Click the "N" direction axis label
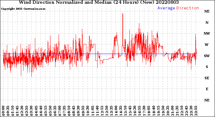 pyautogui.click(x=207, y=22)
